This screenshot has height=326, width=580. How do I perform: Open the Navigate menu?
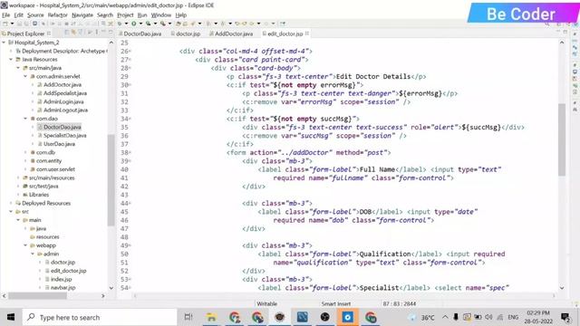pos(82,15)
